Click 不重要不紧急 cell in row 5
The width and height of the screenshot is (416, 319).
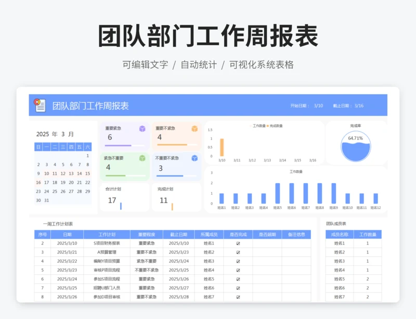tap(147, 270)
